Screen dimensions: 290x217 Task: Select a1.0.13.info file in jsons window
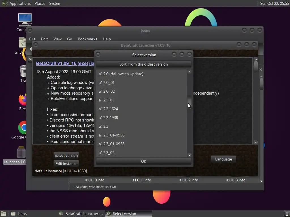236,180
